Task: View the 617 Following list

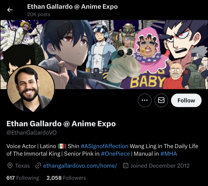Action: coord(23,178)
